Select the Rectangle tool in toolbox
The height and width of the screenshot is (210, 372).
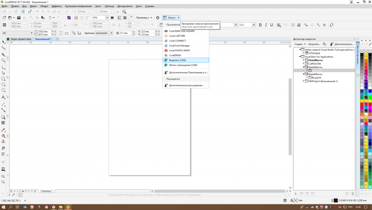[4, 78]
